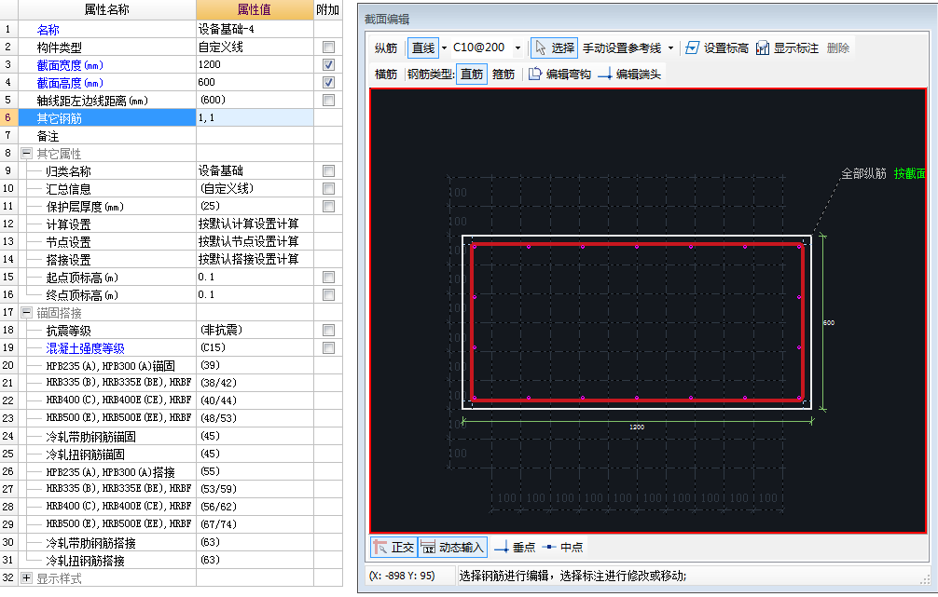Click the green 按截面 annotation text
This screenshot has height=597, width=938.
909,173
